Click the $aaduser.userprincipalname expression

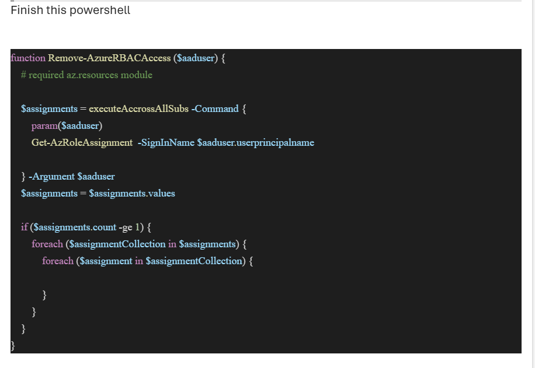coord(255,142)
